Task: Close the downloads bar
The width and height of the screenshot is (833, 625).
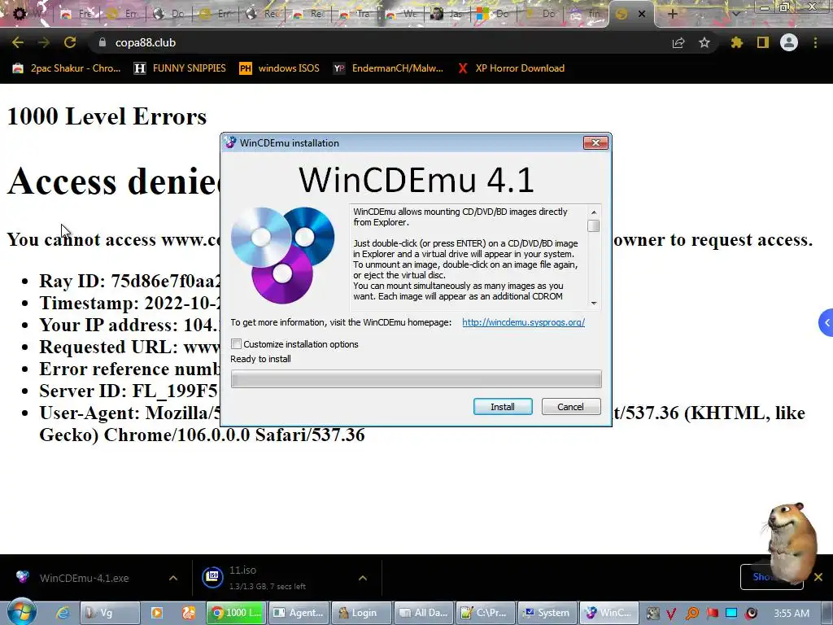Action: [x=818, y=577]
